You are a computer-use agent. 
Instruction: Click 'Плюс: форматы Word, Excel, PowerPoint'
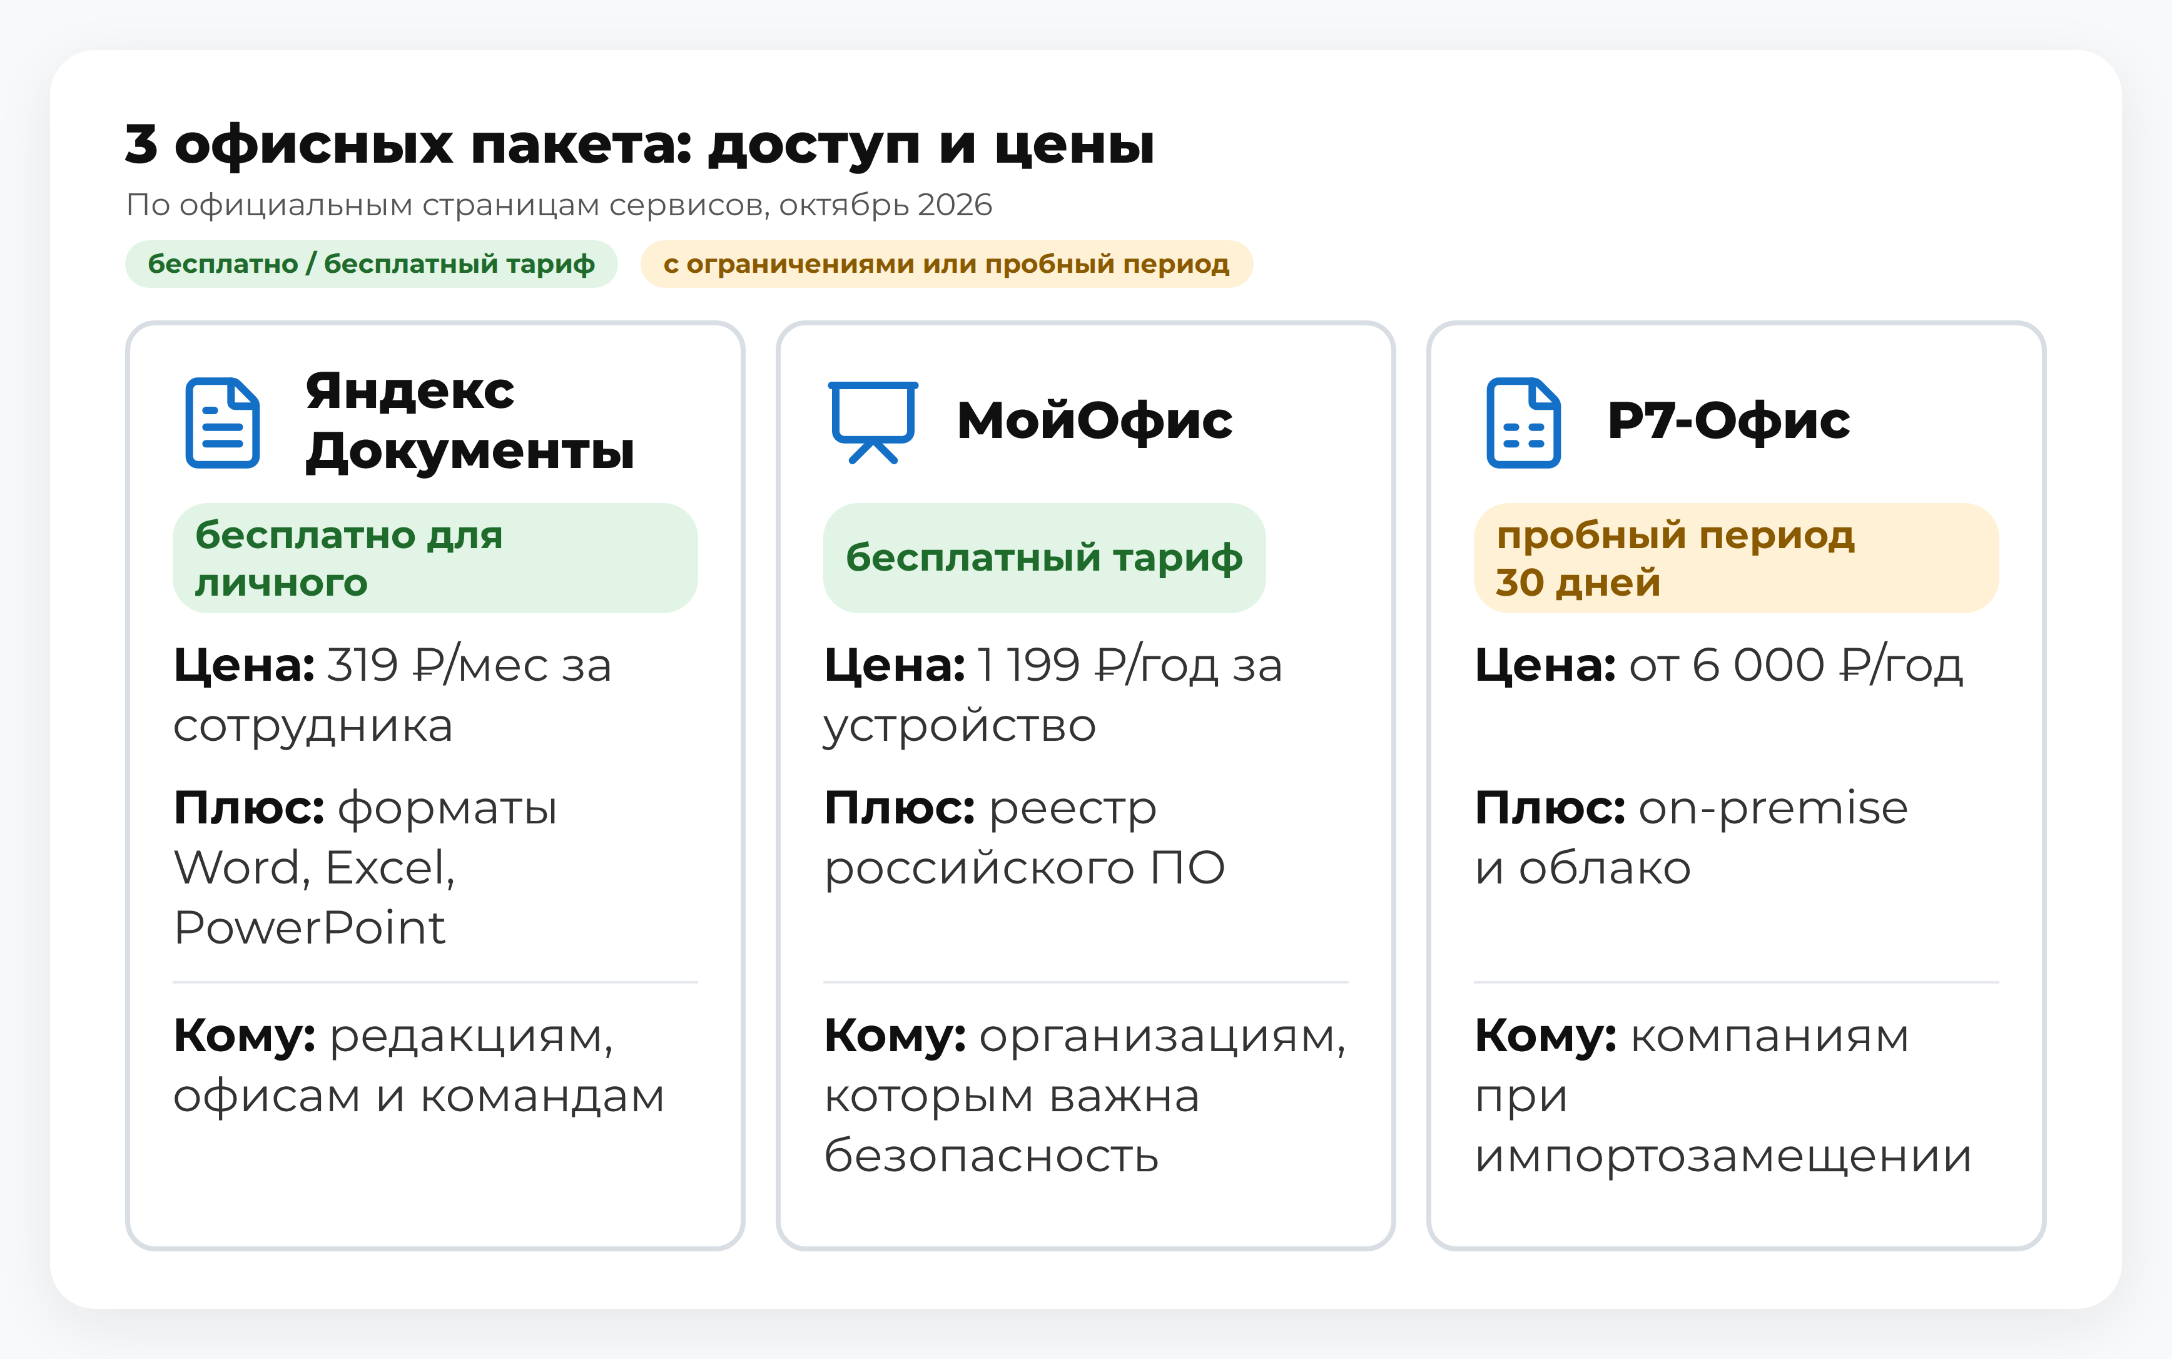coord(365,867)
